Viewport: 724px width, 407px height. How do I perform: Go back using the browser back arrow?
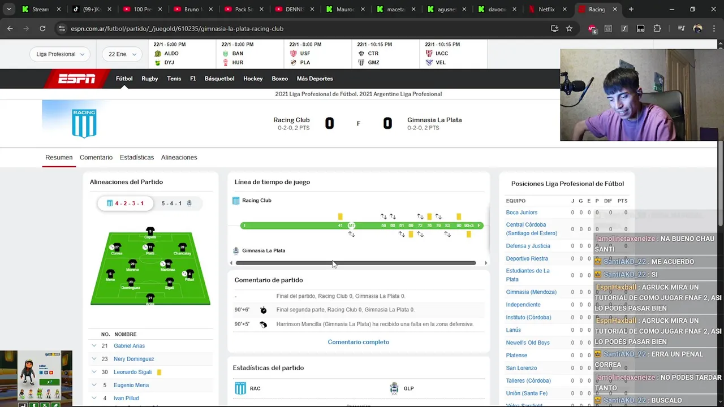pyautogui.click(x=10, y=28)
